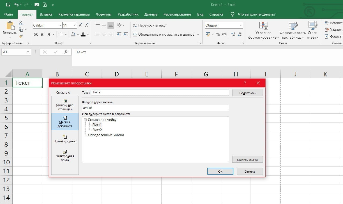The height and width of the screenshot is (204, 343).
Task: Click the cell address field GV150
Action: (155, 108)
